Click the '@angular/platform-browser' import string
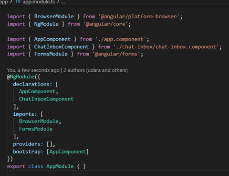This screenshot has height=176, width=229. pyautogui.click(x=139, y=17)
